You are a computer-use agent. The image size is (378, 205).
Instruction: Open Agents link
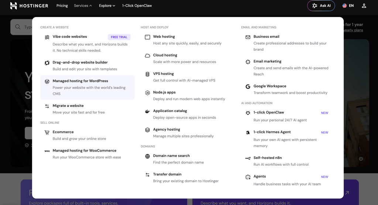[x=260, y=176]
